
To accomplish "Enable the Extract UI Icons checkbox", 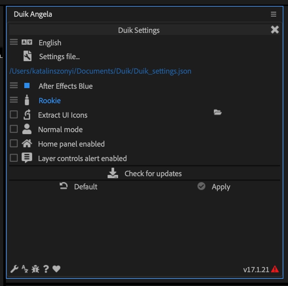I will pyautogui.click(x=14, y=114).
